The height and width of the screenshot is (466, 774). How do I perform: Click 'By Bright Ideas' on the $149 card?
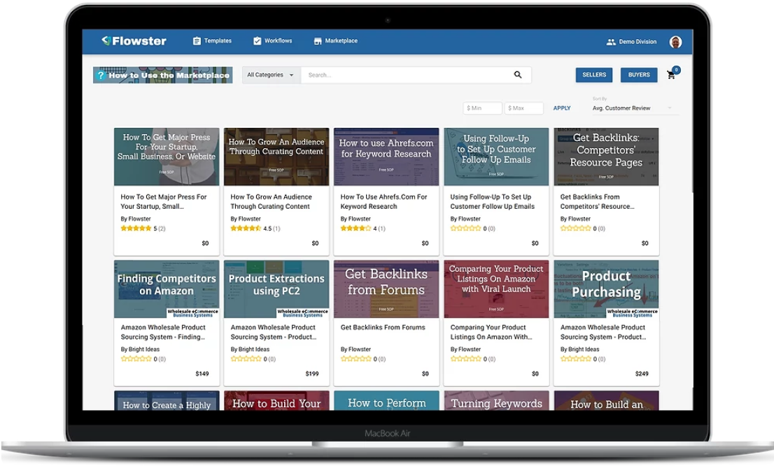[140, 349]
